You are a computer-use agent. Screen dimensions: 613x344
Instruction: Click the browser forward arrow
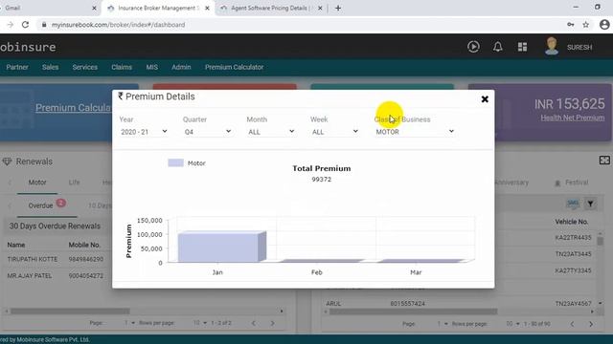point(11,25)
